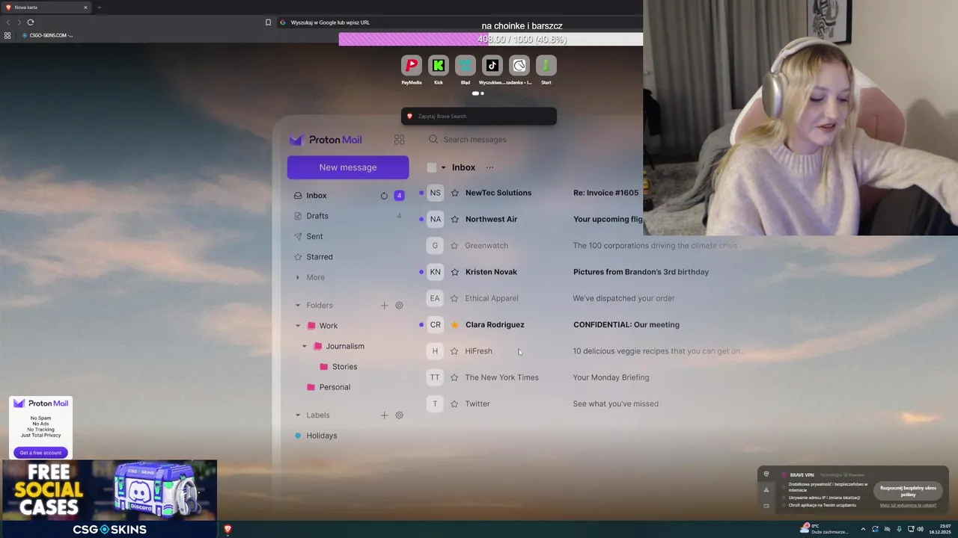Click the magnifier icon in Search messages
Screen dimensions: 958x538
coord(433,140)
